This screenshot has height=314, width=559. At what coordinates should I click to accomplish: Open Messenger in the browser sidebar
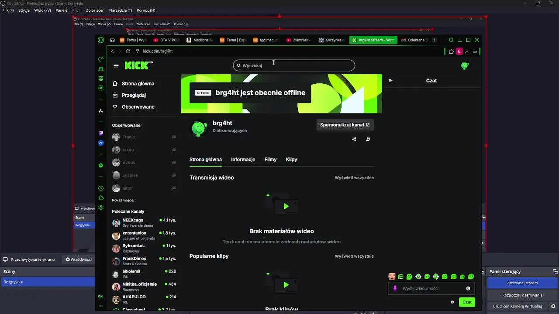(x=101, y=143)
